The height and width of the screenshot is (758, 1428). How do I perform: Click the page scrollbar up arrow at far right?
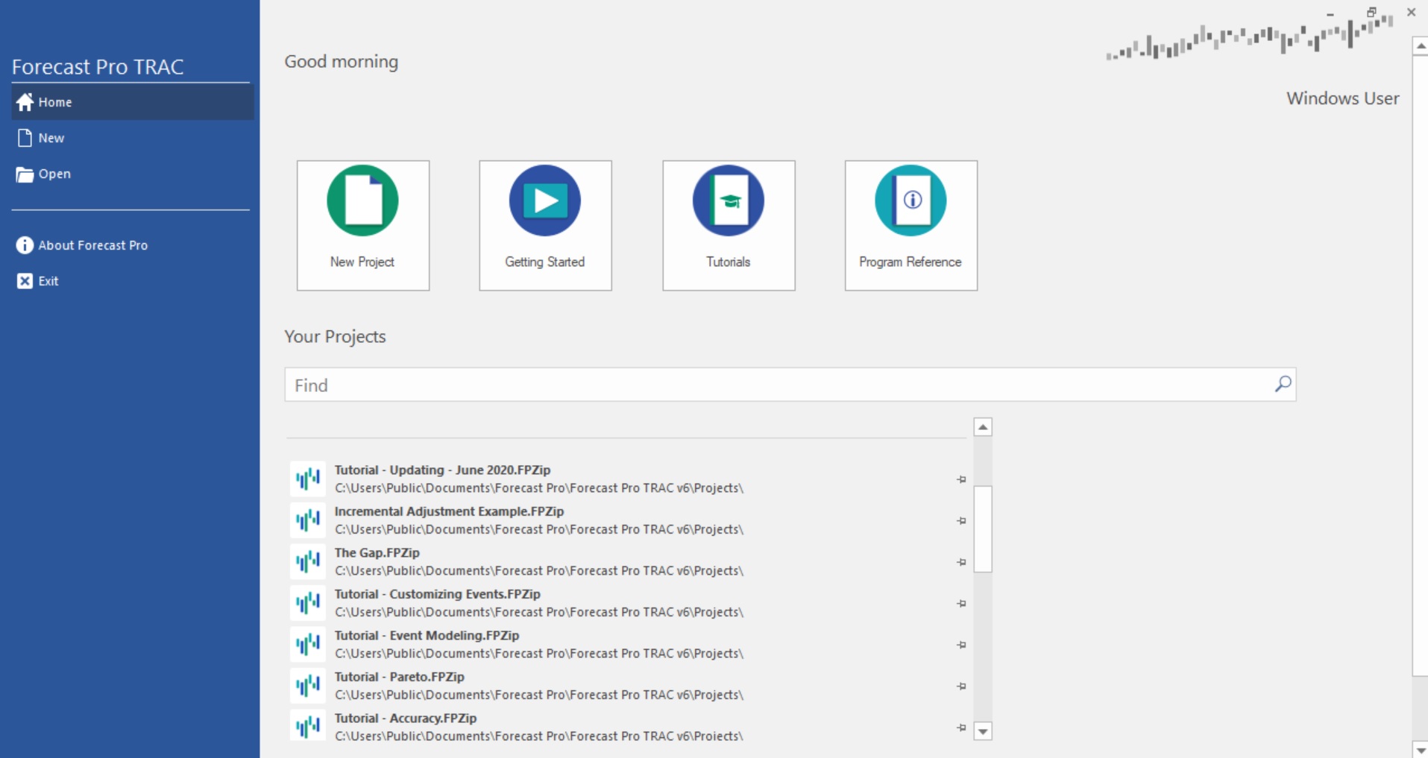pyautogui.click(x=1420, y=46)
